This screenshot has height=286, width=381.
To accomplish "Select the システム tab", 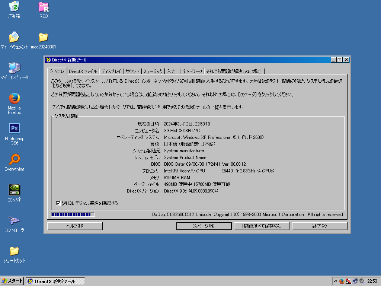I will [x=57, y=71].
